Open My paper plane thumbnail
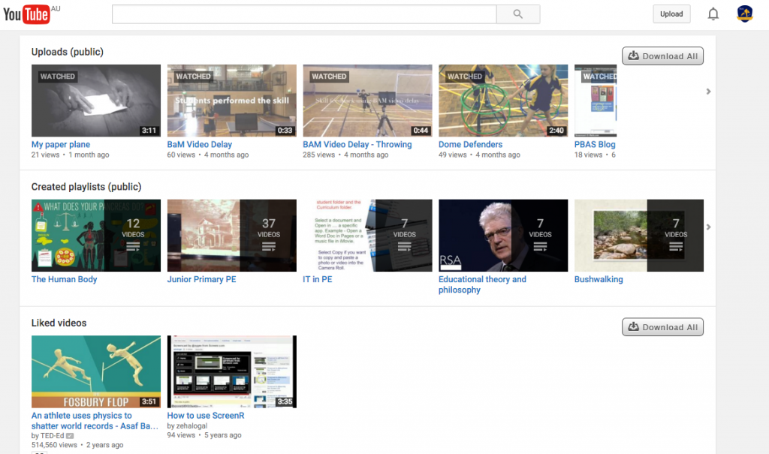This screenshot has width=769, height=454. [x=96, y=101]
